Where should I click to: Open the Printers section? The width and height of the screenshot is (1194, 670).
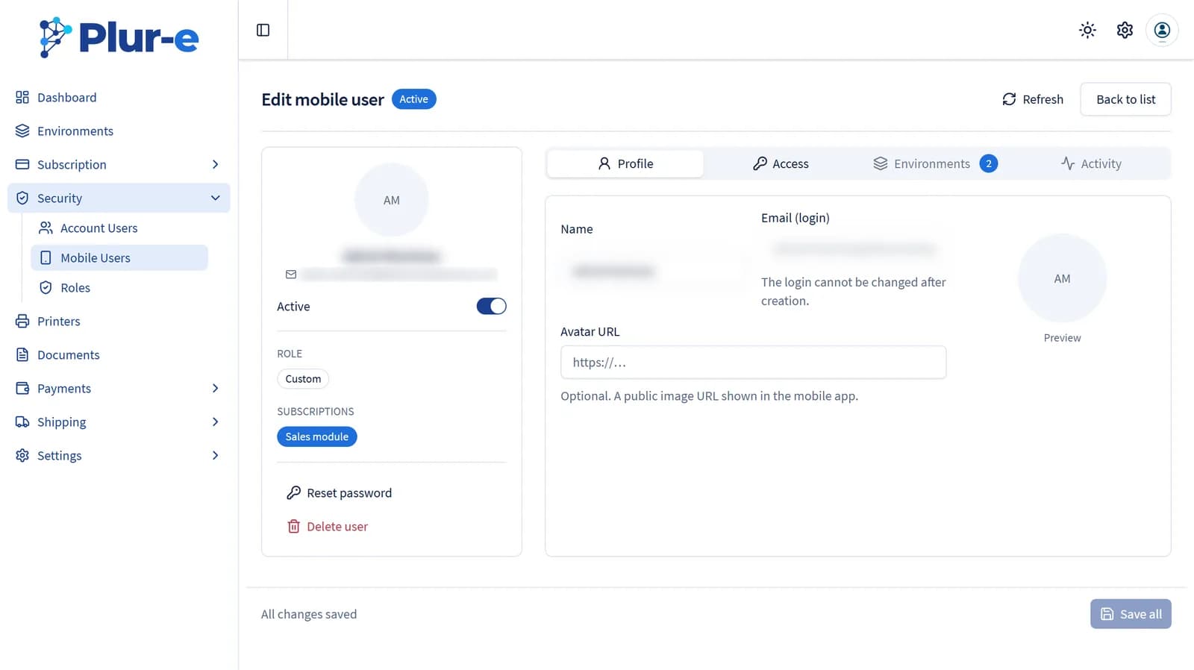click(x=119, y=321)
